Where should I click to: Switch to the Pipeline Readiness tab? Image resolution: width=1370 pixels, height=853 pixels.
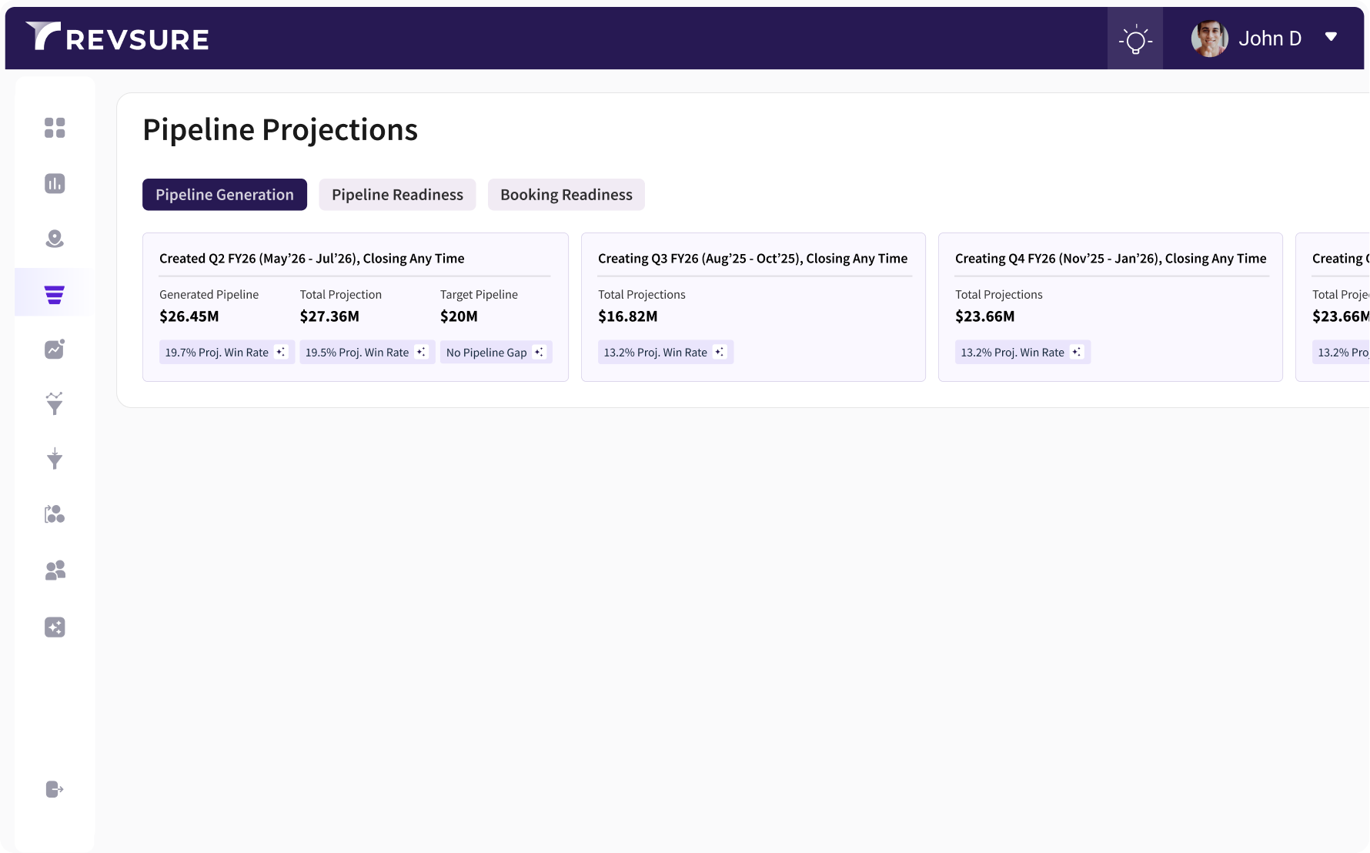click(x=397, y=195)
